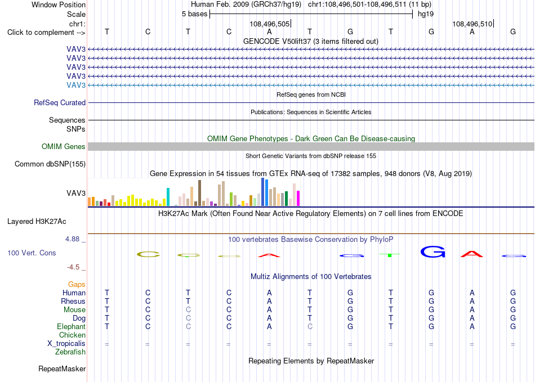Screen dimensions: 535x382
Task: Click the 'GENCODE V50lift37 (3 items filtered out)' title
Action: 311,42
